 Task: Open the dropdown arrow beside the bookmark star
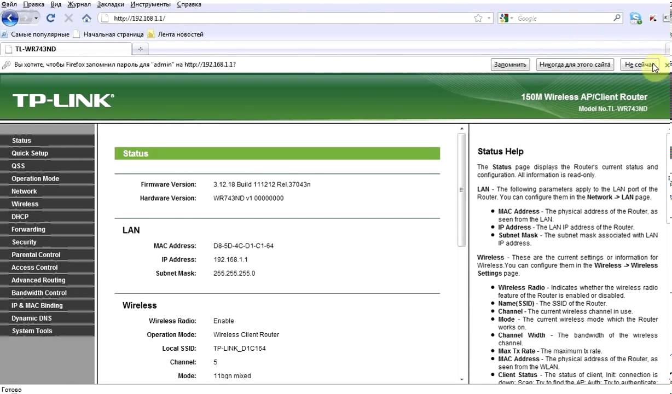[489, 18]
